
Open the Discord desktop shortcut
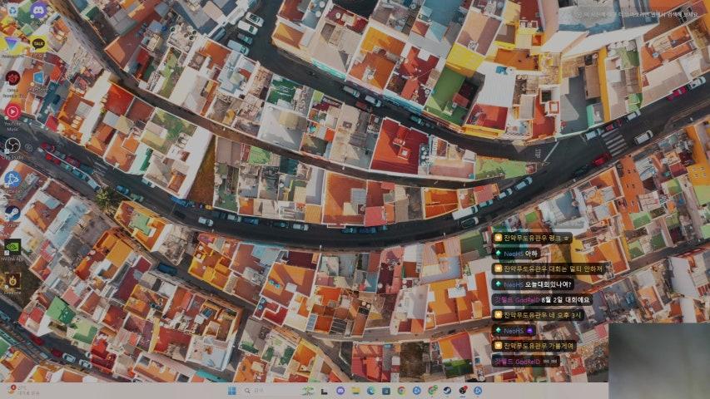pos(38,11)
